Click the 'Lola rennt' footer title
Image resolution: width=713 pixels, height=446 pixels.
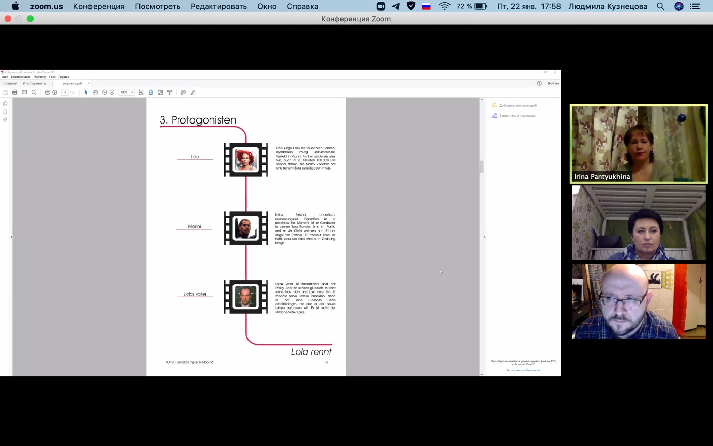click(312, 351)
